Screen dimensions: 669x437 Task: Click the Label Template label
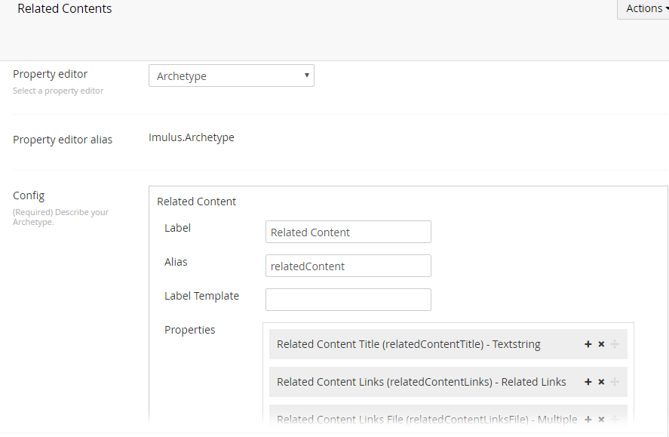pyautogui.click(x=201, y=296)
